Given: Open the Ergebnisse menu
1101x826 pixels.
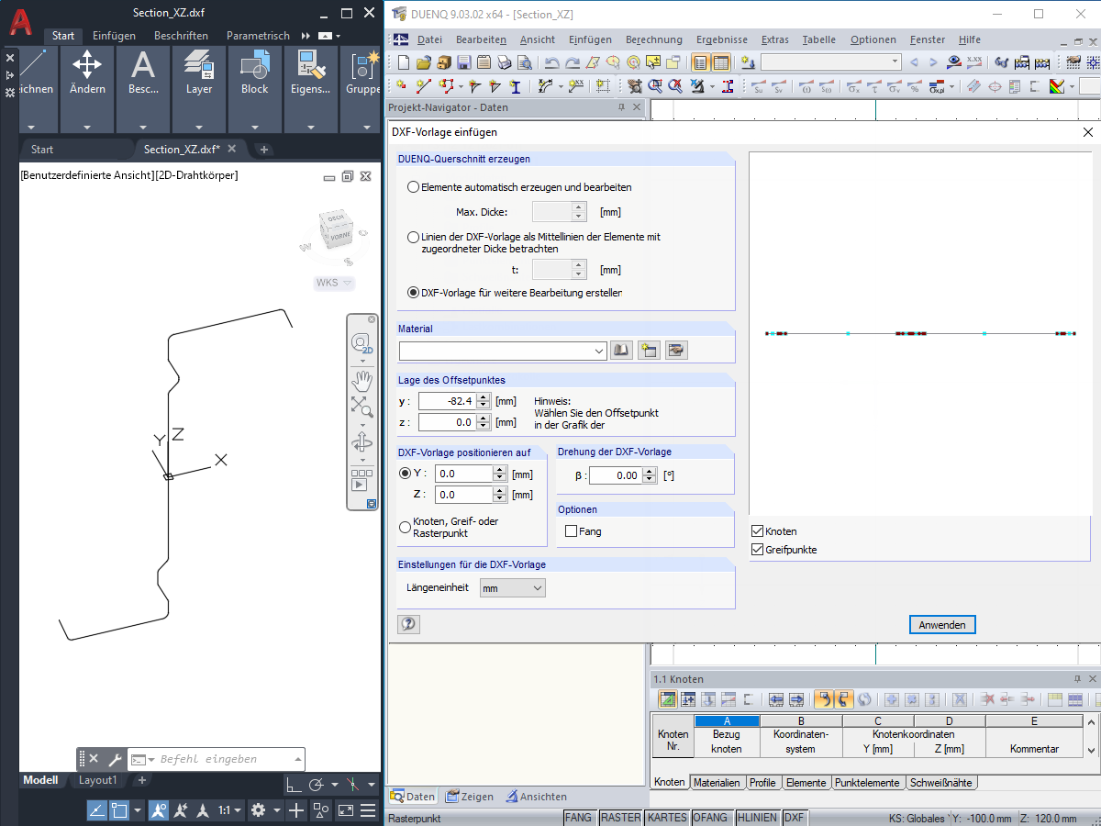Looking at the screenshot, I should pos(722,39).
